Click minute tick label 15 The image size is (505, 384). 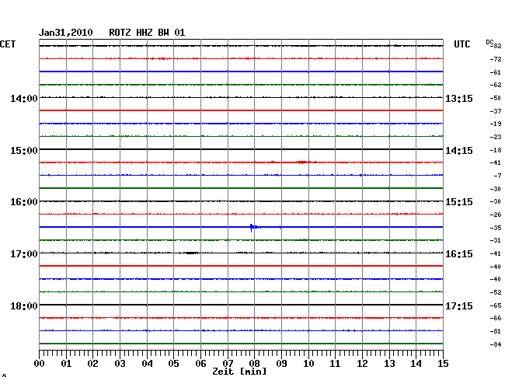click(443, 363)
